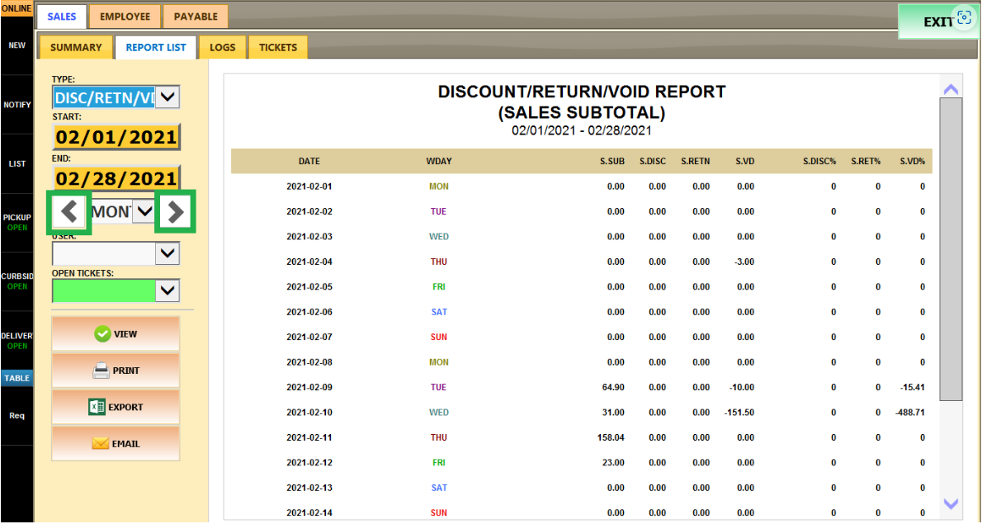Email the report with the EMAIL button
This screenshot has width=982, height=524.
[x=116, y=443]
